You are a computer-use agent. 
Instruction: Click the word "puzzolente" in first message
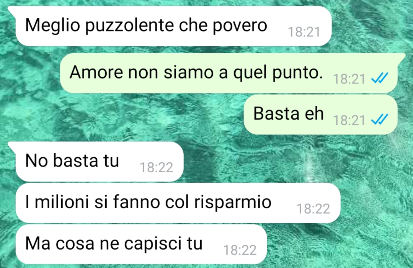[x=129, y=26]
